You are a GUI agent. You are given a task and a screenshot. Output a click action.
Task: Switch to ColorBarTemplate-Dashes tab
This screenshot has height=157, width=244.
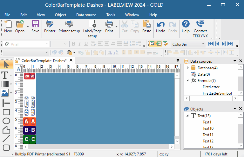coord(44,60)
